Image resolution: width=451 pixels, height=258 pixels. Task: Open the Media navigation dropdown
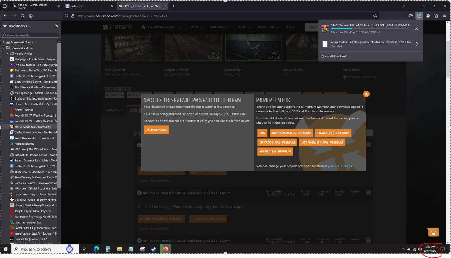244,27
